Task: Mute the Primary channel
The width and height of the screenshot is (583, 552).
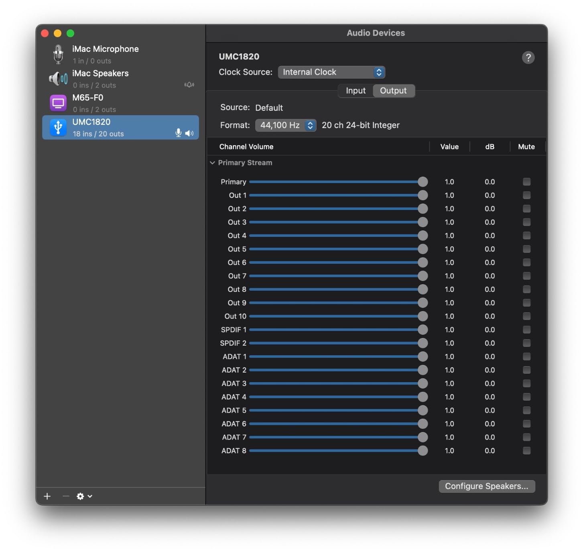Action: (526, 182)
